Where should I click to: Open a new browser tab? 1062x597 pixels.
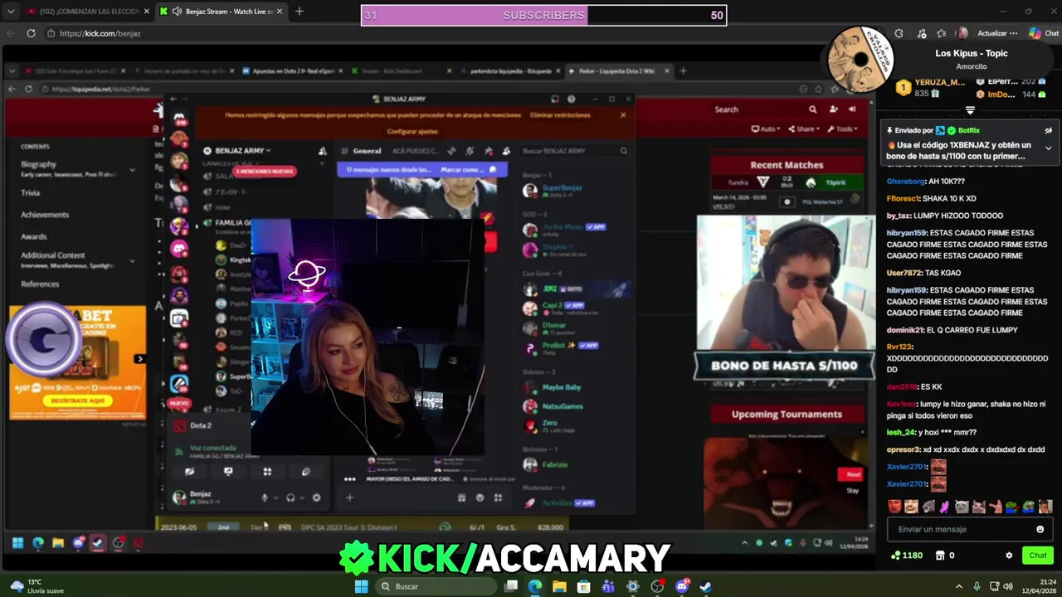tap(299, 12)
